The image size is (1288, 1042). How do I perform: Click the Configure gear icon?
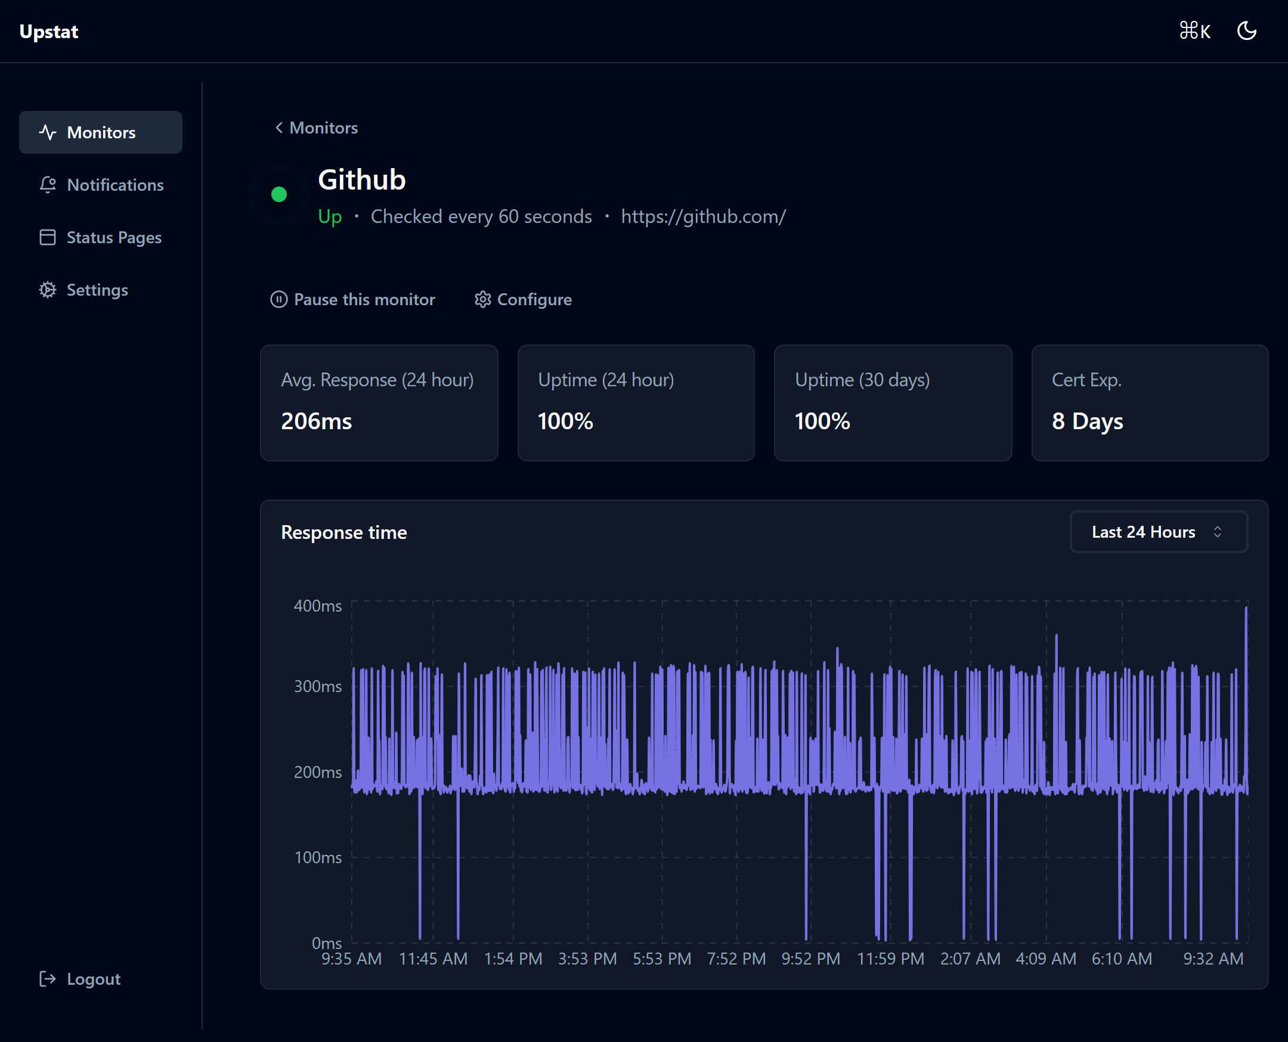click(x=483, y=299)
